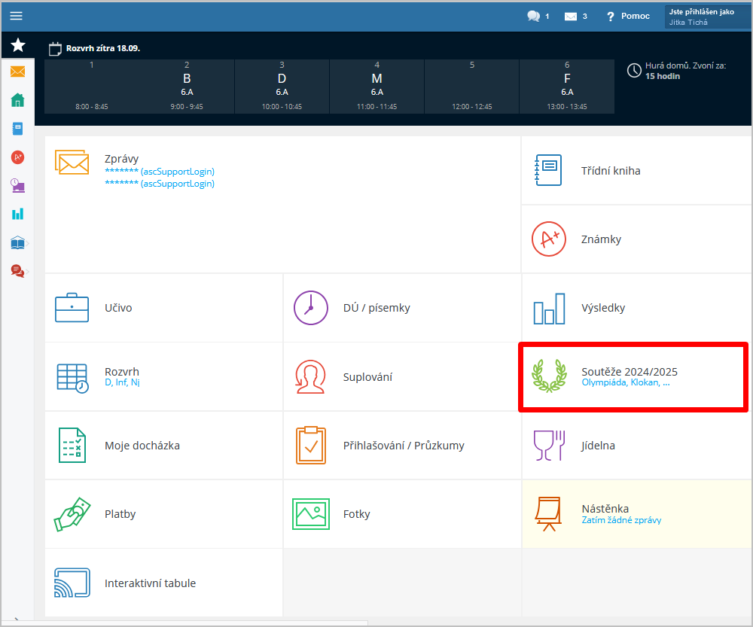Open the second ascSupportLogin message link
This screenshot has height=627, width=753.
(160, 184)
